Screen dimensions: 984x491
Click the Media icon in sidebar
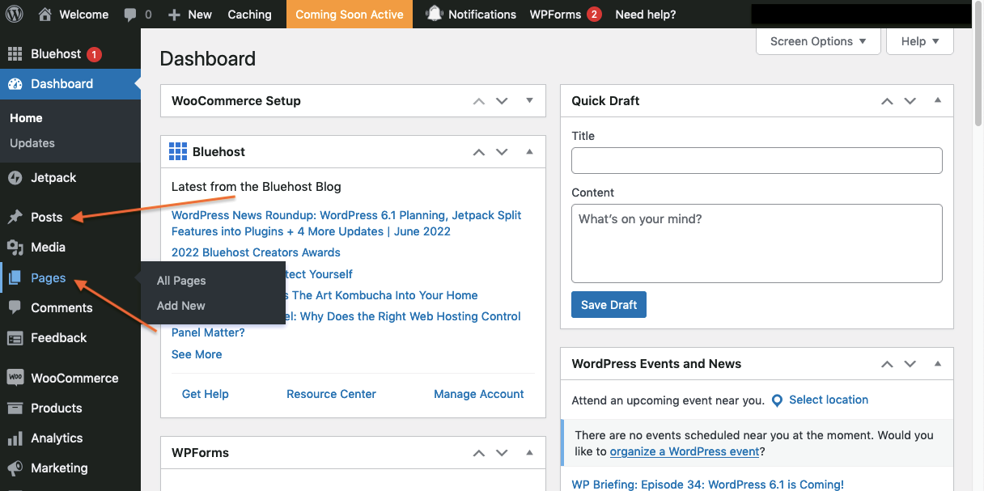[x=15, y=248]
